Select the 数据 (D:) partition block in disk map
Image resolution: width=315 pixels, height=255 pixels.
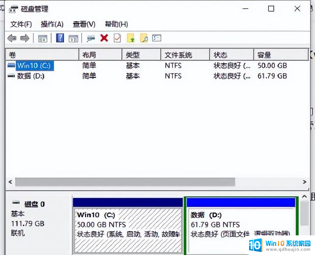click(241, 226)
